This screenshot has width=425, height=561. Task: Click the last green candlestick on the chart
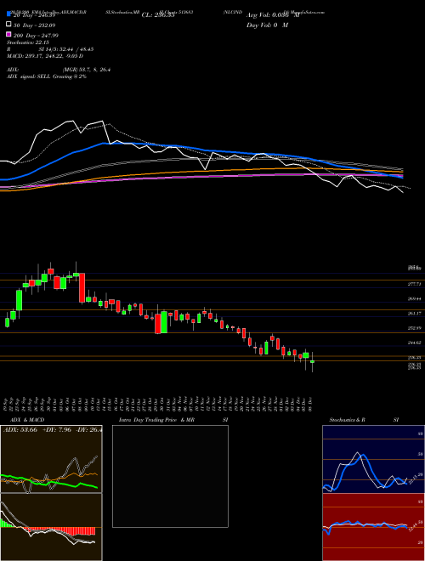312,362
